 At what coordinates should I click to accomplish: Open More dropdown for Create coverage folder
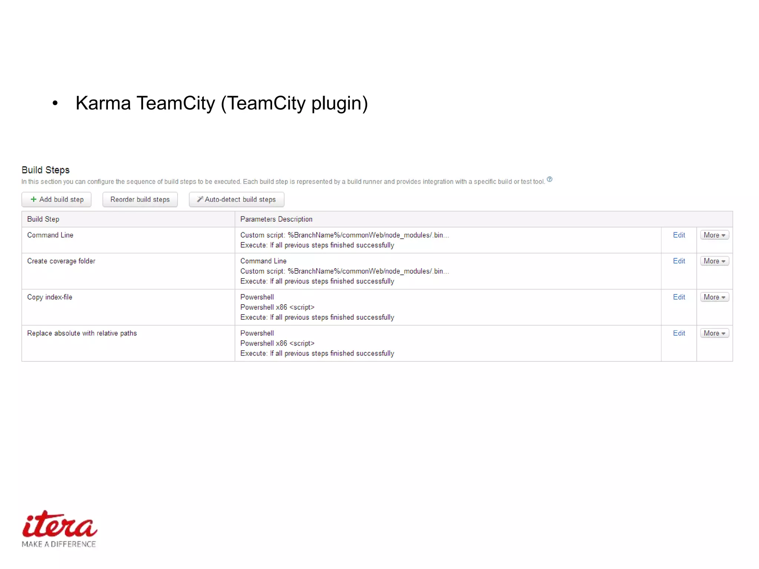[714, 261]
